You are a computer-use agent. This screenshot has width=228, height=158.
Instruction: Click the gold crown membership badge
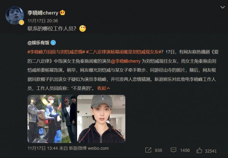pos(63,13)
